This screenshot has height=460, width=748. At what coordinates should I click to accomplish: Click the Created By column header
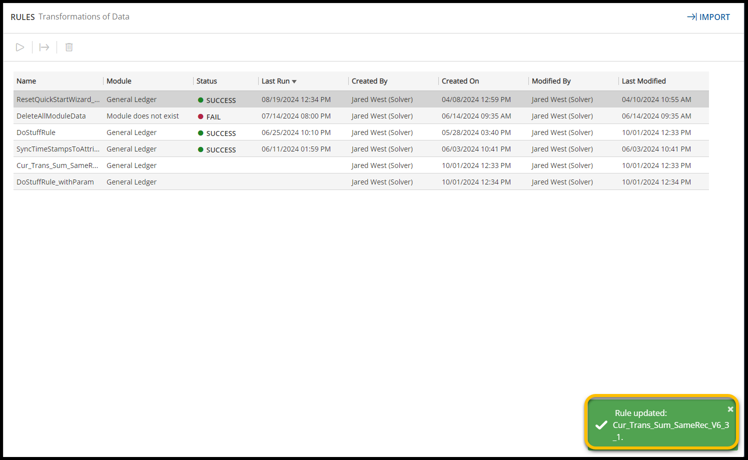[369, 81]
